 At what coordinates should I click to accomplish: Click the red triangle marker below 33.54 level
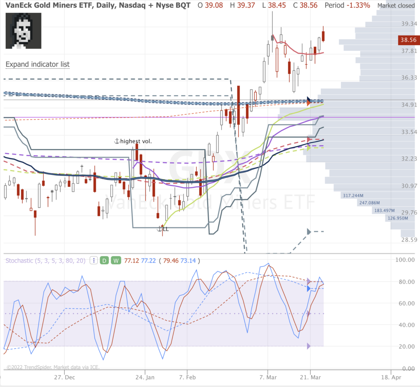coord(309,139)
